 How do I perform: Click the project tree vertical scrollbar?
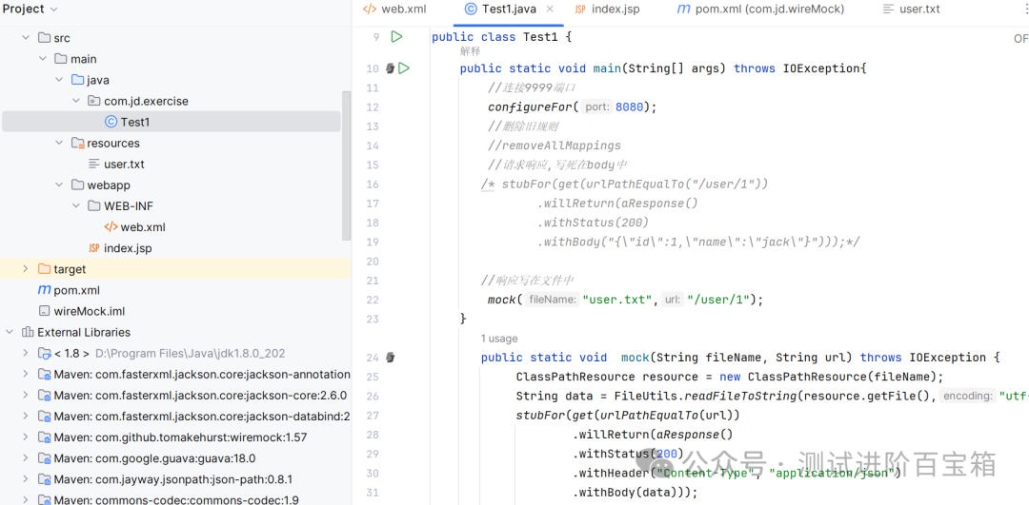pyautogui.click(x=347, y=165)
